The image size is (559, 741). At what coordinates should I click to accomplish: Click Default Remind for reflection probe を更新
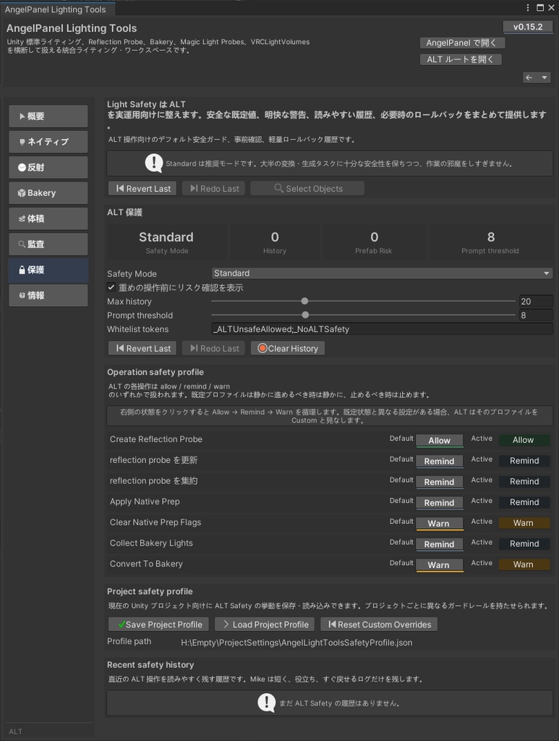point(440,461)
